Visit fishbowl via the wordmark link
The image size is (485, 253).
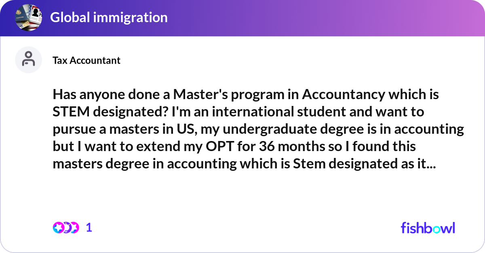[428, 228]
